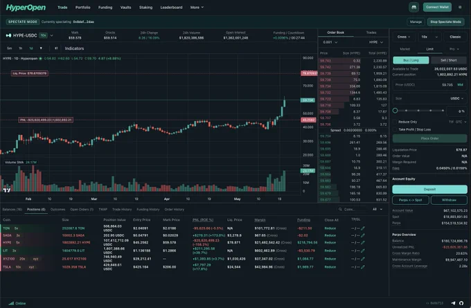Open the 10x leverage dropdown in order panel
The width and height of the screenshot is (471, 308).
pos(429,37)
